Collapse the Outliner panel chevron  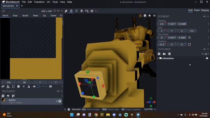[208, 49]
